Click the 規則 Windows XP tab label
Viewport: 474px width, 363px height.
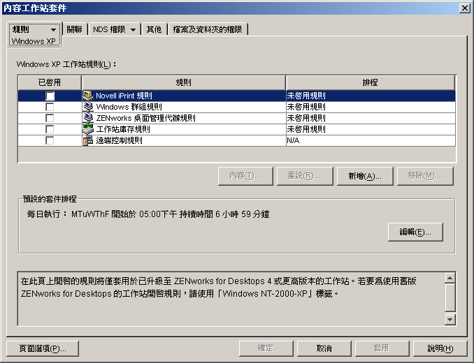34,35
